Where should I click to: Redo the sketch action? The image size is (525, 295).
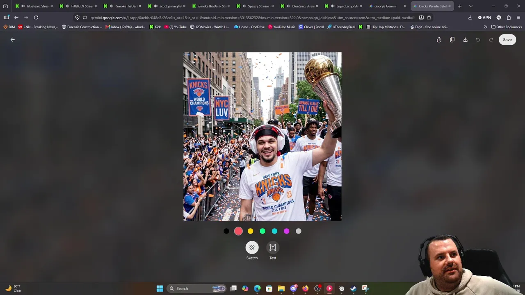(491, 40)
